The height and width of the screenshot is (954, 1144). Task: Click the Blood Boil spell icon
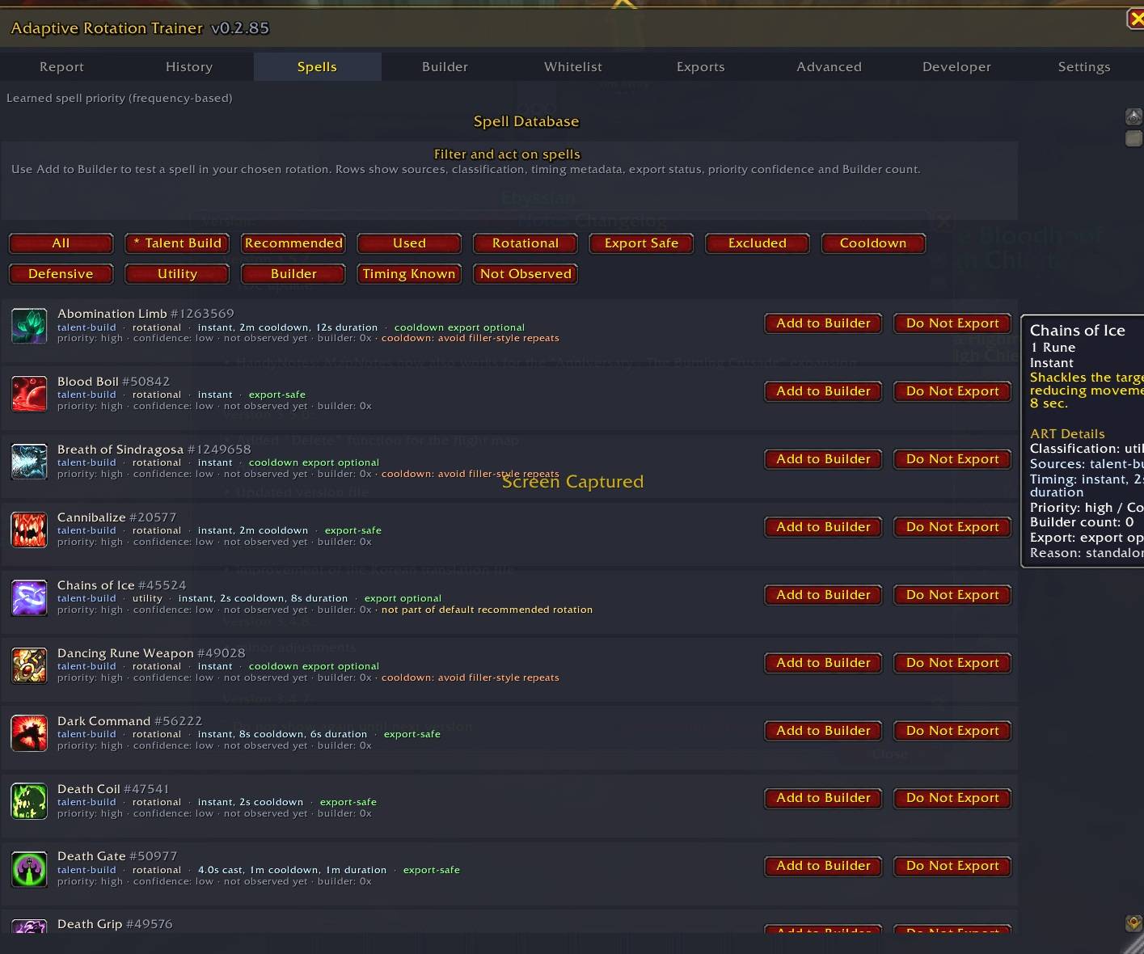29,394
